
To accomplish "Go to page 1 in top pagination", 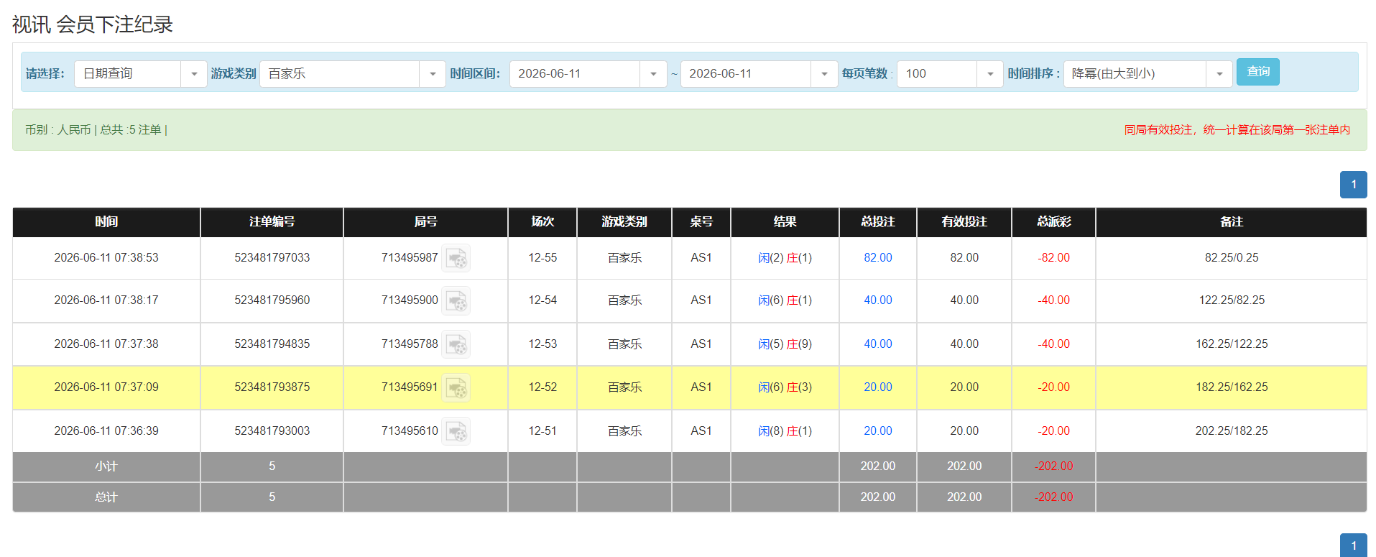I will 1354,185.
